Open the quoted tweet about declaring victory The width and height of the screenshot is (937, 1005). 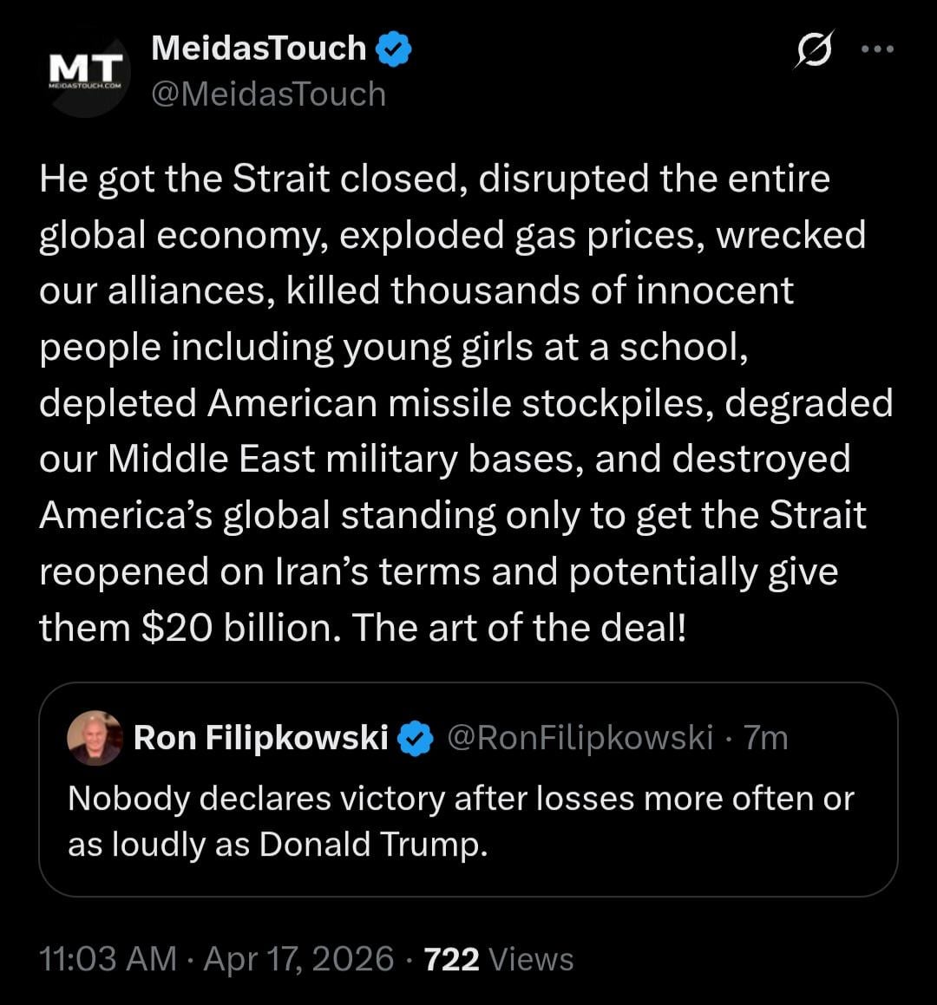tap(460, 820)
